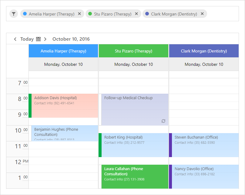Open the Steven Buchanan (Office) appointment

[205, 145]
